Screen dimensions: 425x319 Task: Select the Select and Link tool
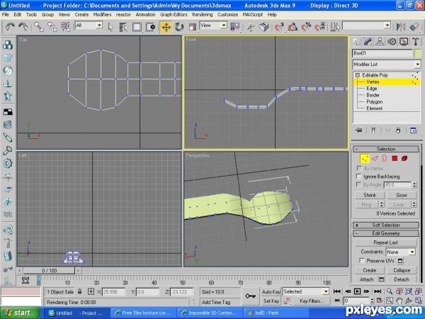[39, 27]
